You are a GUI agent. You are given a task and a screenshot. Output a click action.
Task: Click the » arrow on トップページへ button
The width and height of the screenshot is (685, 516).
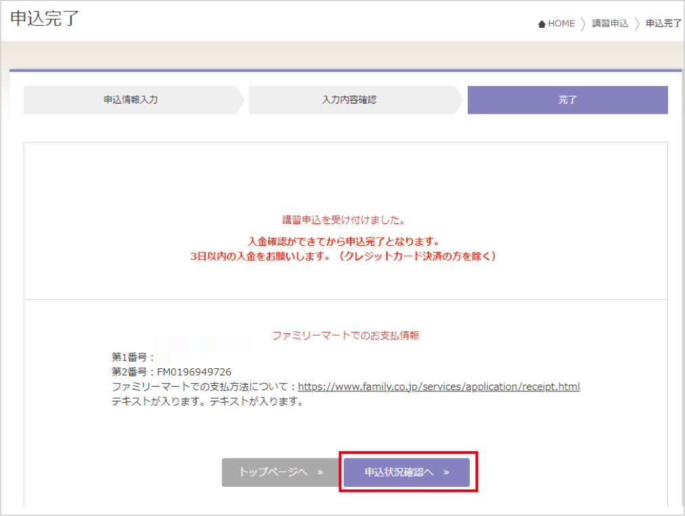coord(320,472)
